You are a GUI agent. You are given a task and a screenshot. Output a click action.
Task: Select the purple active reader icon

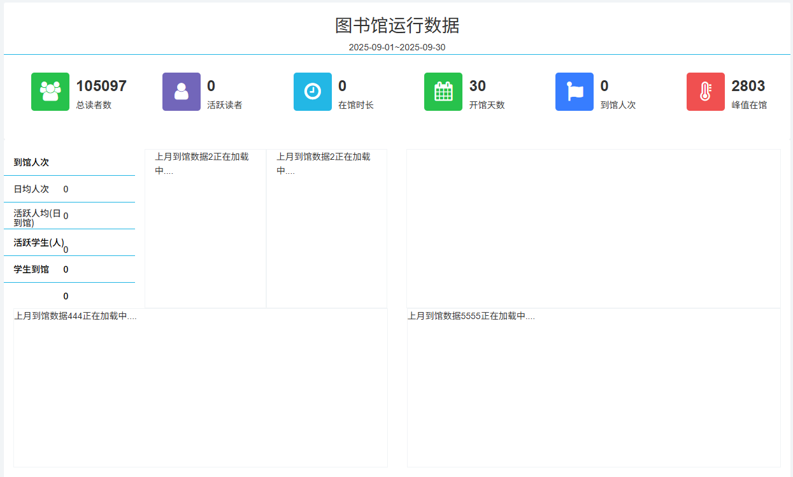click(181, 92)
